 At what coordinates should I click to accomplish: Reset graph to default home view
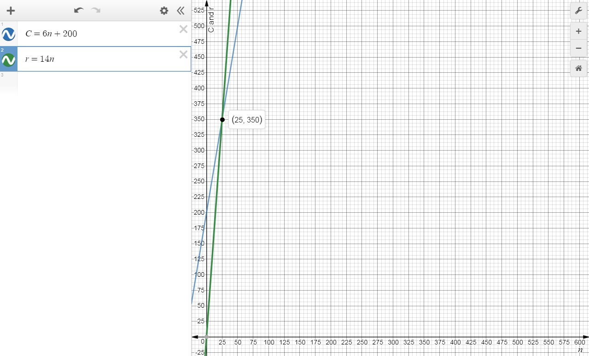tap(578, 68)
